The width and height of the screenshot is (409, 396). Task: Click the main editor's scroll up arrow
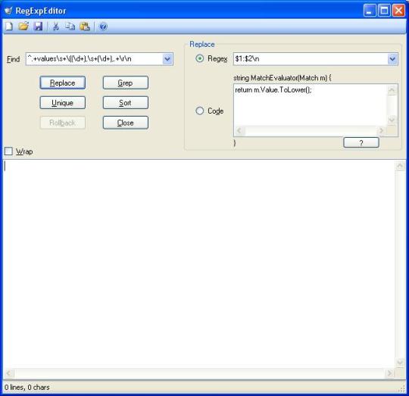pos(400,166)
